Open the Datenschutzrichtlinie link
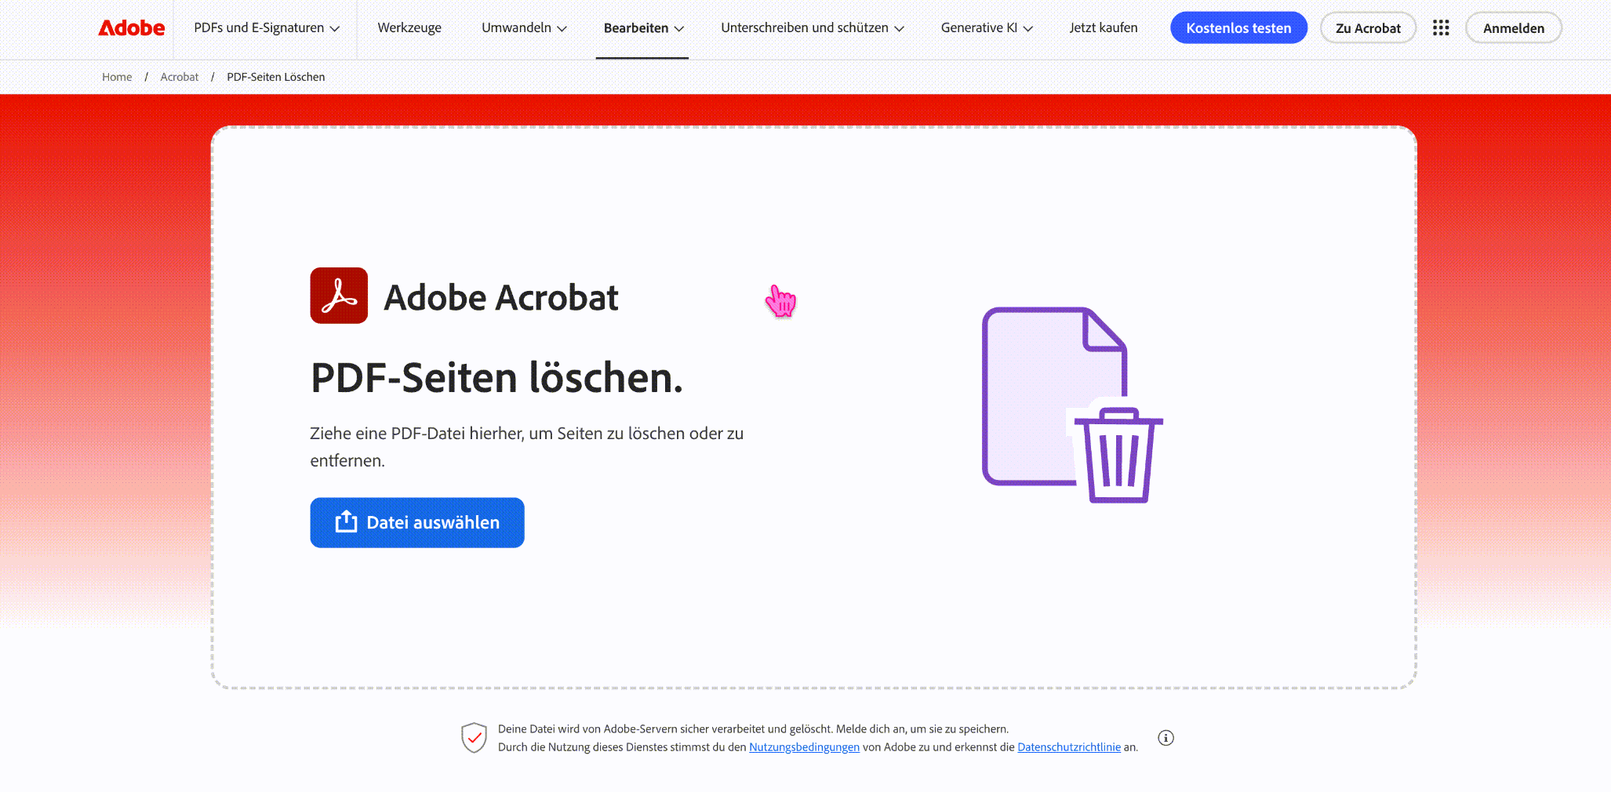Viewport: 1611px width, 792px height. pos(1069,747)
